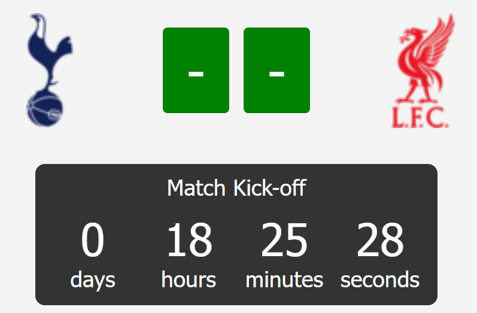The image size is (477, 313).
Task: Click the away score dash symbol
Action: pos(277,74)
